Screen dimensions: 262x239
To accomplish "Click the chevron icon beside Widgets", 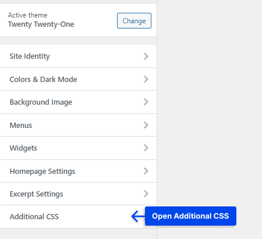I will pos(146,148).
